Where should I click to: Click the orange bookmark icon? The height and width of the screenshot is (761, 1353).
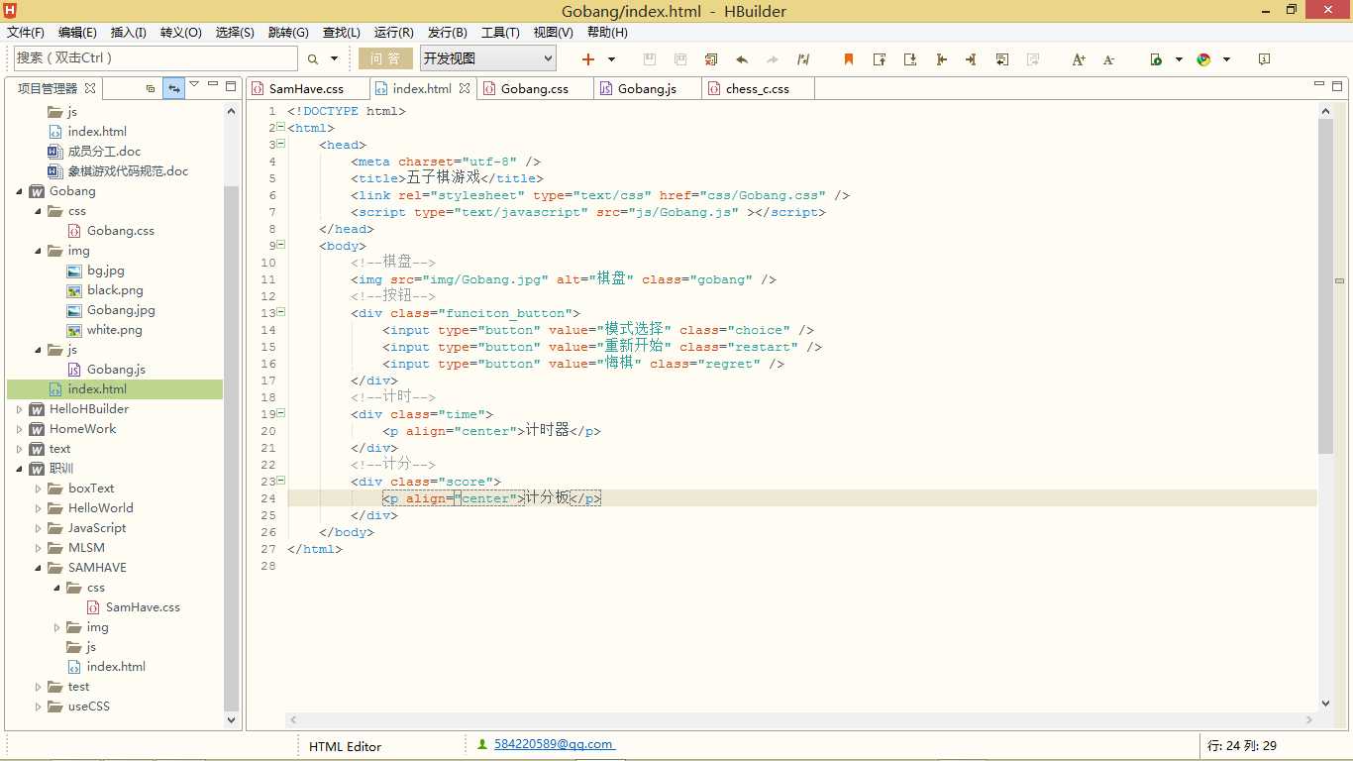[849, 59]
